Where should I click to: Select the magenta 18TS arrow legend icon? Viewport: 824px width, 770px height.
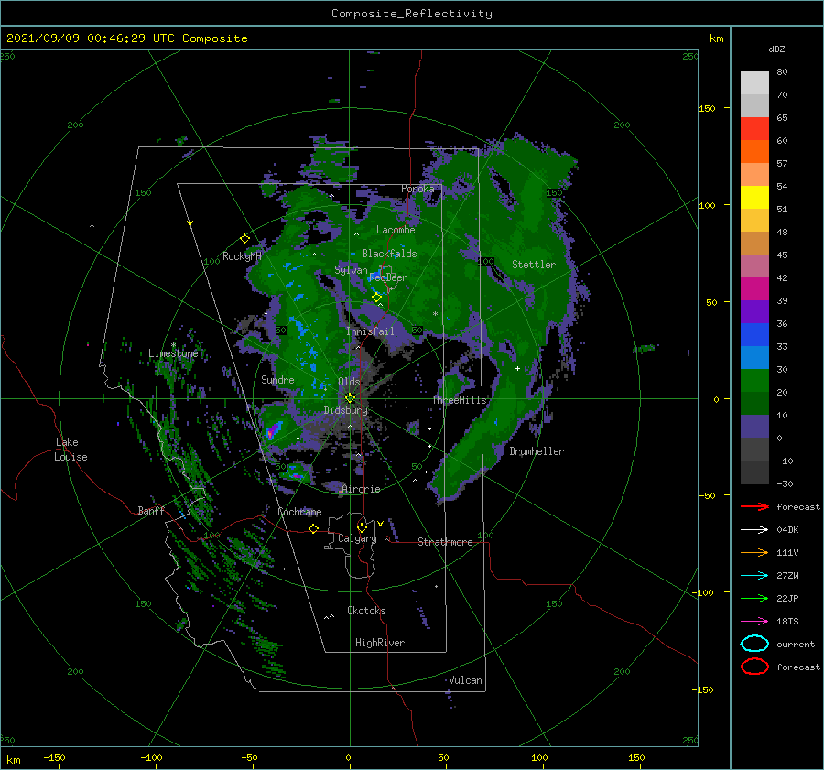754,622
